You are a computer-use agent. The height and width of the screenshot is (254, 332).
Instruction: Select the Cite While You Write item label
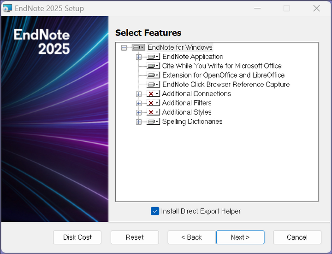pyautogui.click(x=222, y=66)
